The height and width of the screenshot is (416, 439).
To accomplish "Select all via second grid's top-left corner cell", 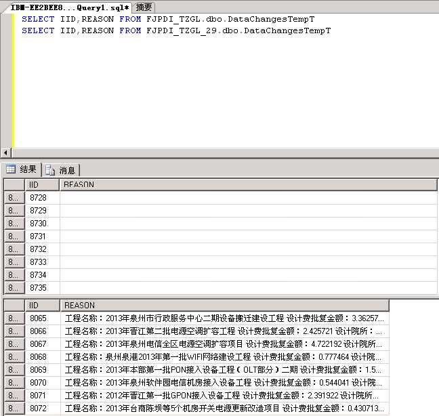I will (x=14, y=305).
